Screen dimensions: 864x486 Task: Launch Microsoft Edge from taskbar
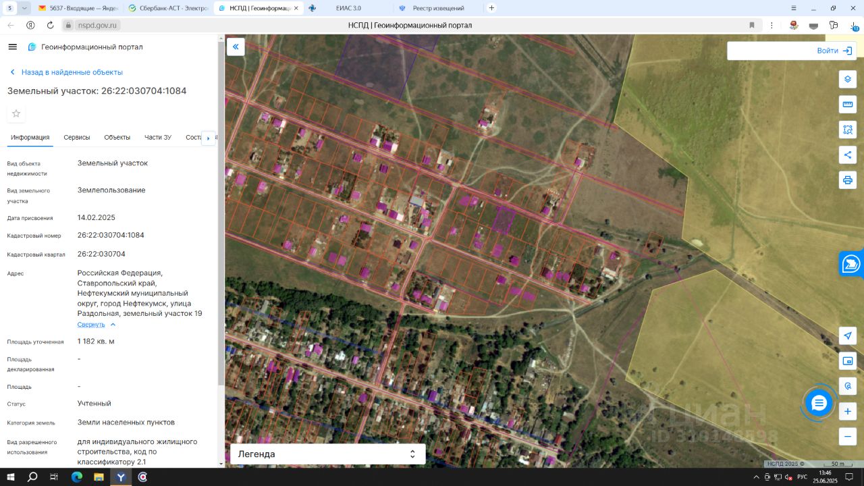coord(76,477)
